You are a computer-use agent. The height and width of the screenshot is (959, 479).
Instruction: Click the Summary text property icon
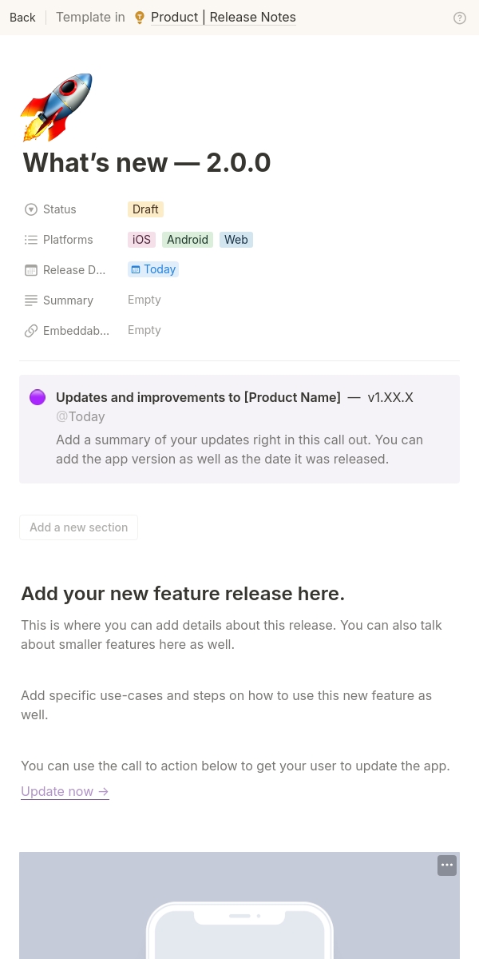[x=31, y=300]
